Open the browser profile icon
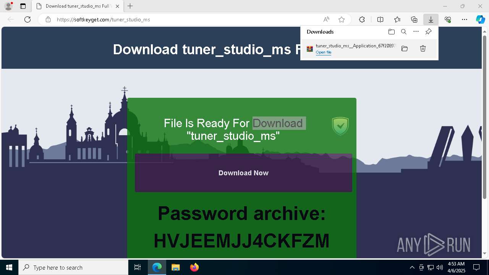 8,6
